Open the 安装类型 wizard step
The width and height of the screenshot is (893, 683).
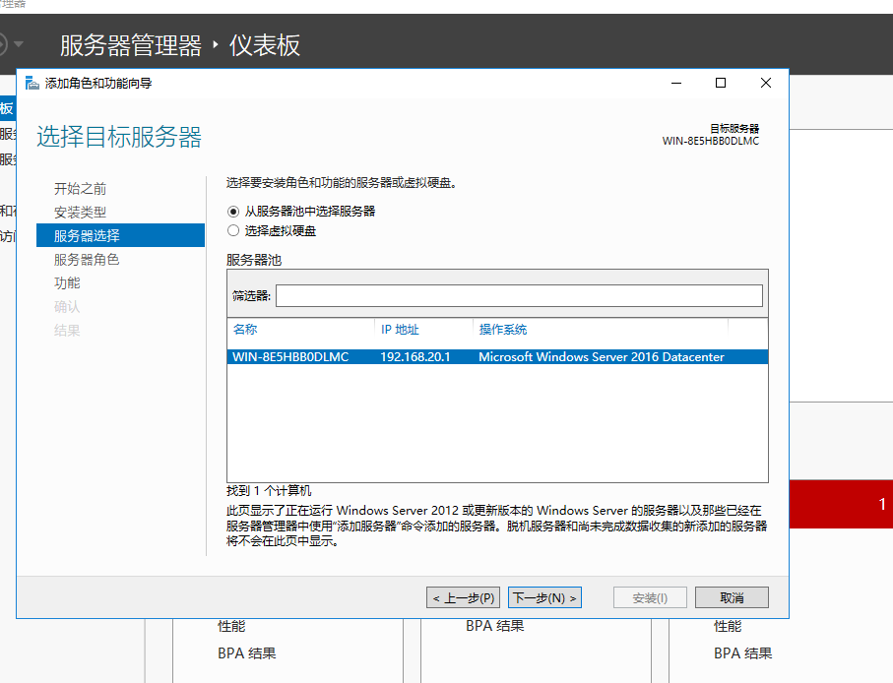pyautogui.click(x=81, y=213)
